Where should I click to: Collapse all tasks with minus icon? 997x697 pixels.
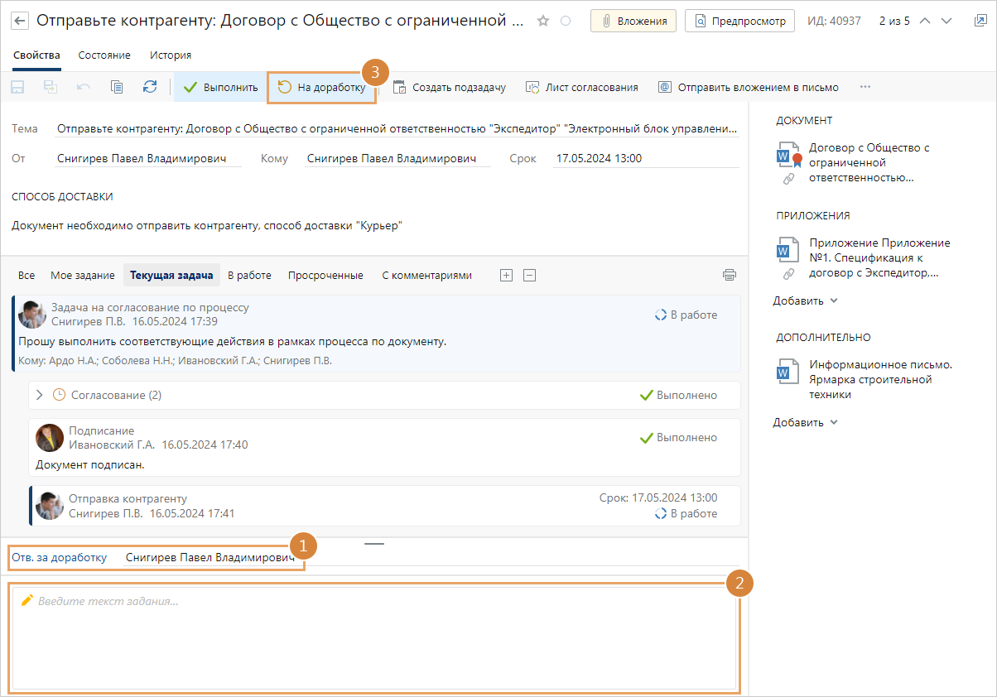tap(530, 275)
